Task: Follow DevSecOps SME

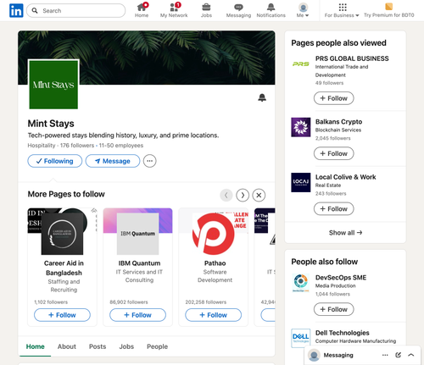Action: (x=334, y=309)
